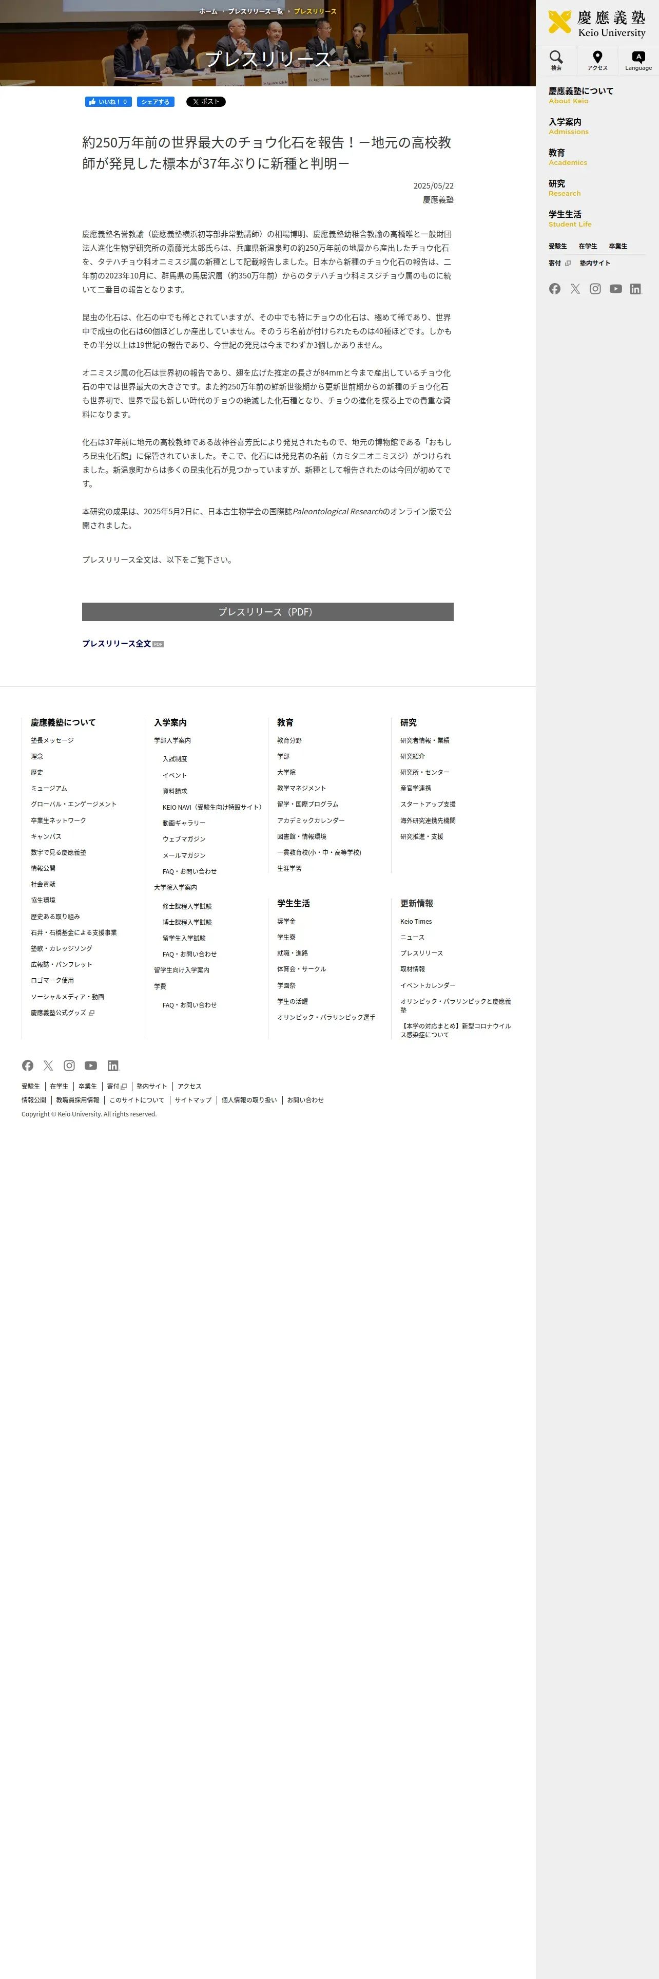Open LinkedIn icon in footer
This screenshot has width=659, height=1979.
coord(113,1066)
